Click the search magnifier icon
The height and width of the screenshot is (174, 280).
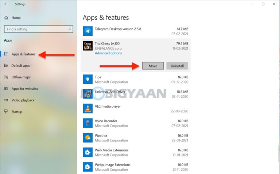(70, 29)
